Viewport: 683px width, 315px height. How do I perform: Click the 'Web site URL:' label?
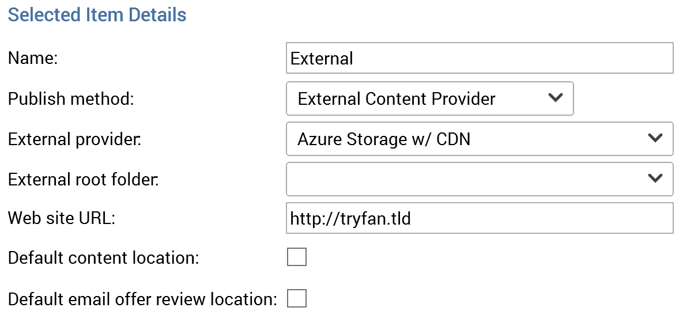62,219
